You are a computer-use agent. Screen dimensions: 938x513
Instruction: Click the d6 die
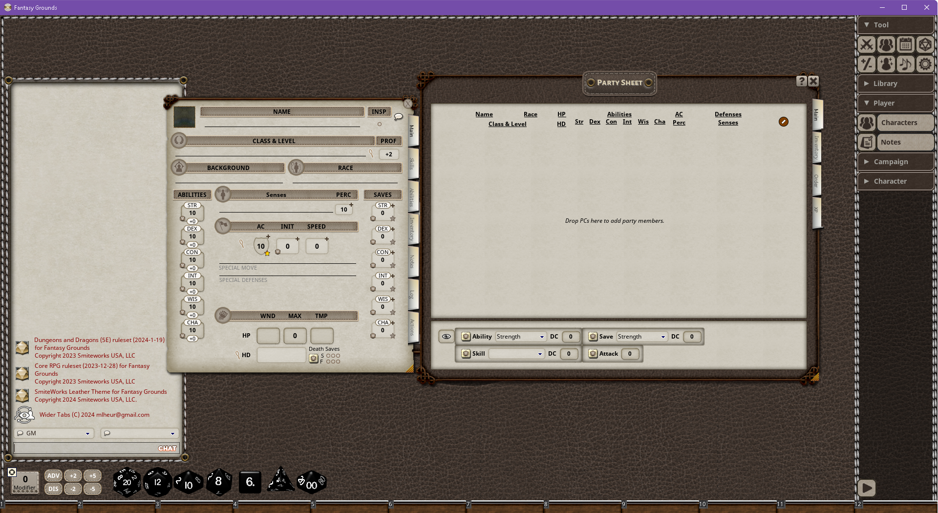250,482
